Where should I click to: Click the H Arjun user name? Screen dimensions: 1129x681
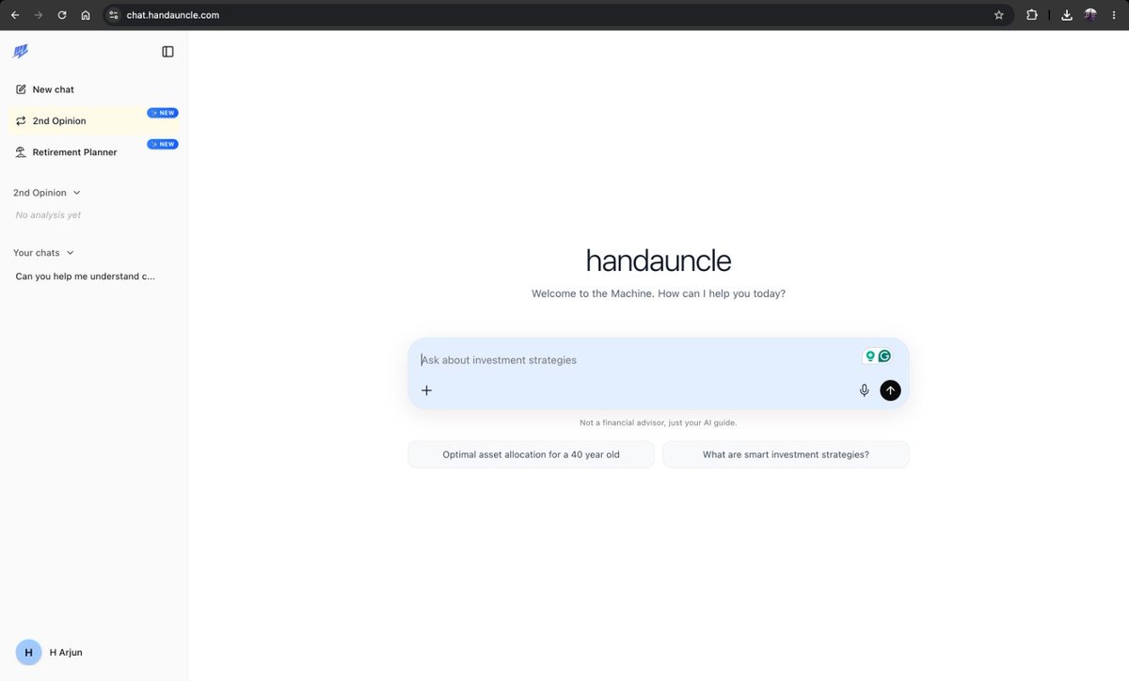(66, 653)
